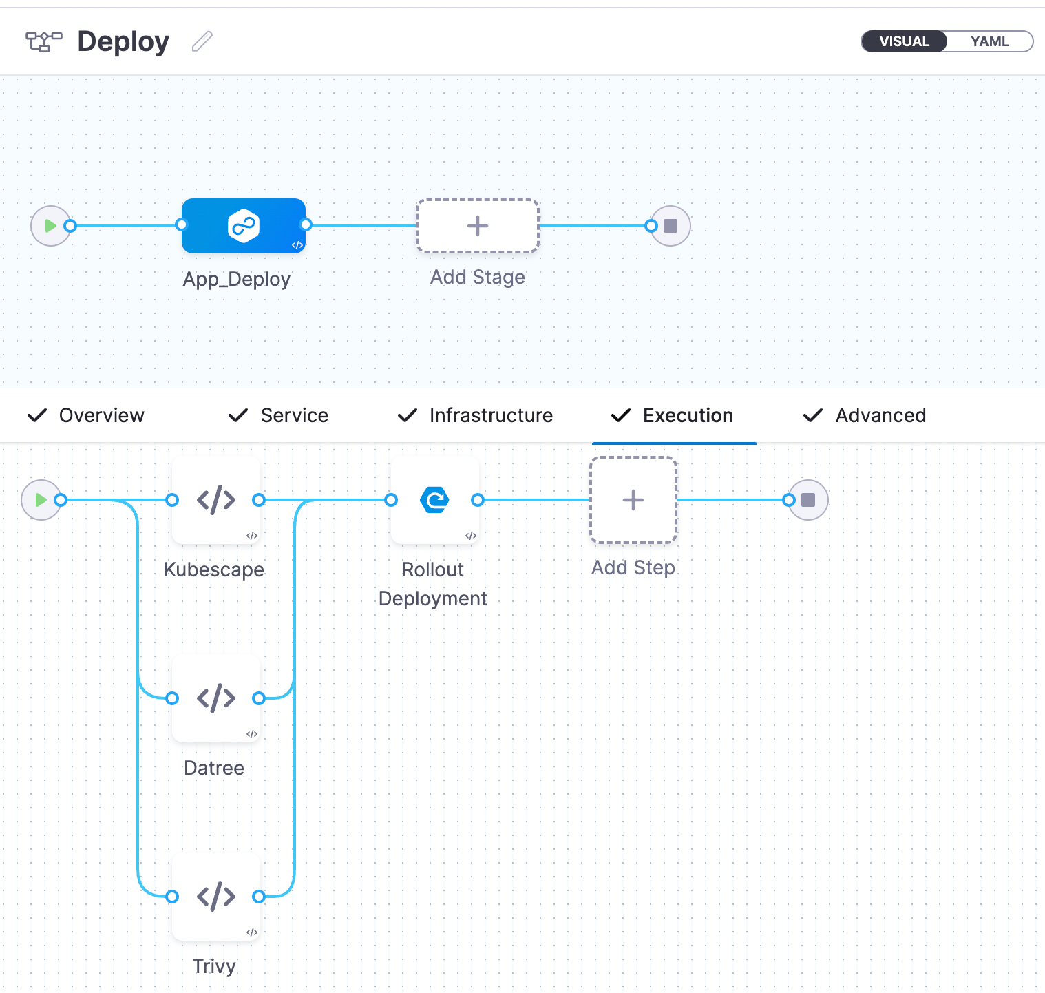
Task: Click the Trivy step label
Action: click(214, 966)
